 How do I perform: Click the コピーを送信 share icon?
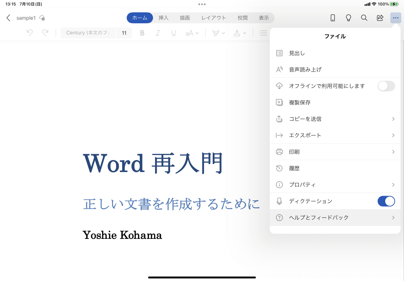pos(279,119)
